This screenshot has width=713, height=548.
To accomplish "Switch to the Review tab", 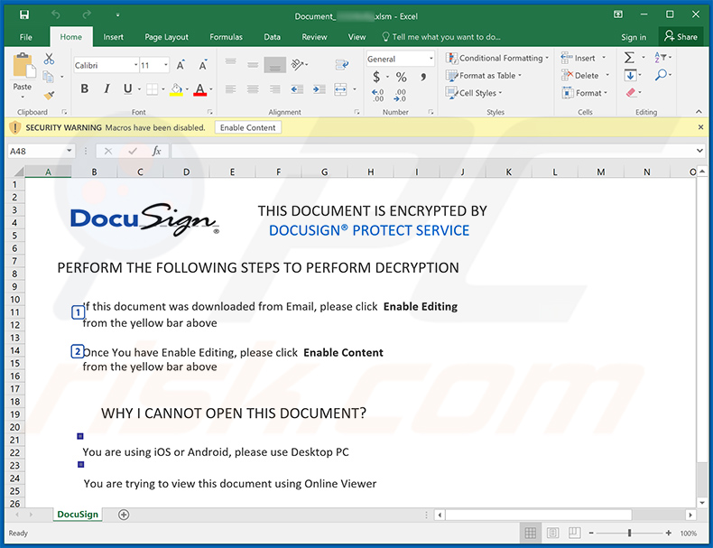I will (x=314, y=37).
